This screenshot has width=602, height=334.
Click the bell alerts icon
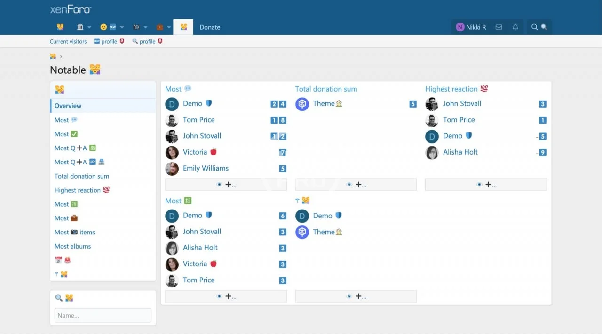point(515,27)
